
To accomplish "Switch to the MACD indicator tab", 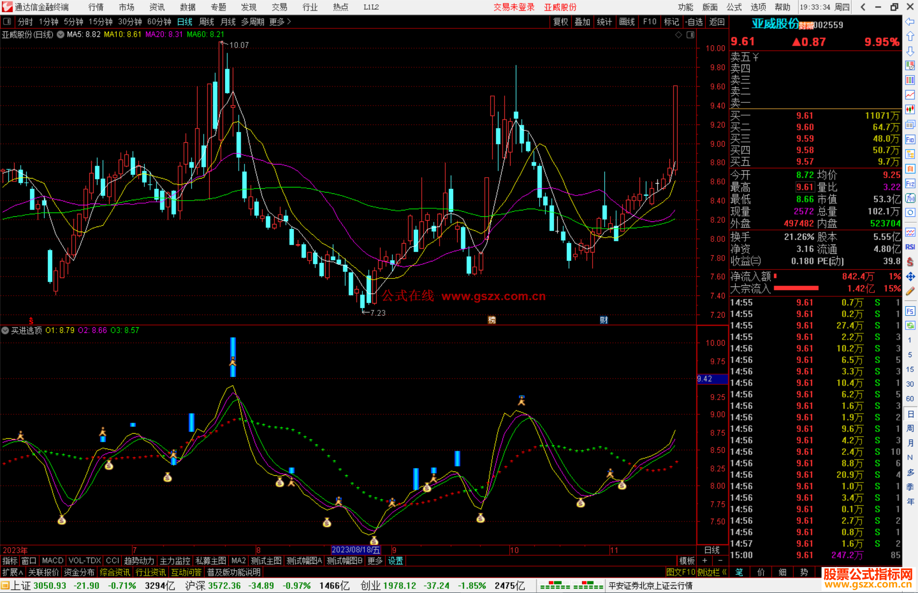I will pyautogui.click(x=52, y=561).
